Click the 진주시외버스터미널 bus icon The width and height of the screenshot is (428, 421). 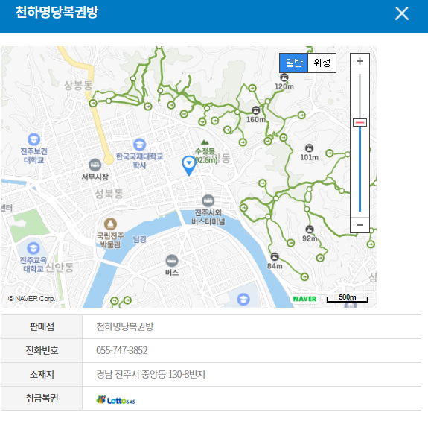208,200
